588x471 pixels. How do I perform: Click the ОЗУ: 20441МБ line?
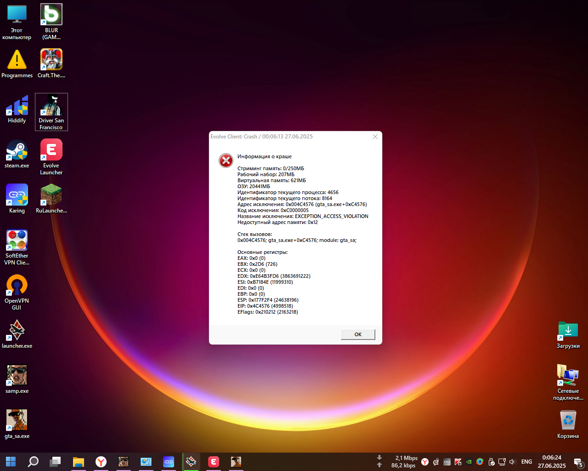(254, 186)
